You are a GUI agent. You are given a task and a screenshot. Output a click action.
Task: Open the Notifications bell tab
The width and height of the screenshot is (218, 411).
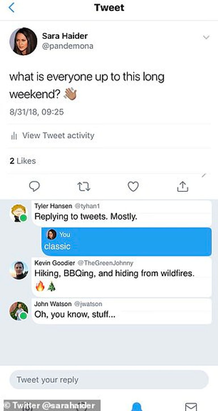[x=137, y=407]
